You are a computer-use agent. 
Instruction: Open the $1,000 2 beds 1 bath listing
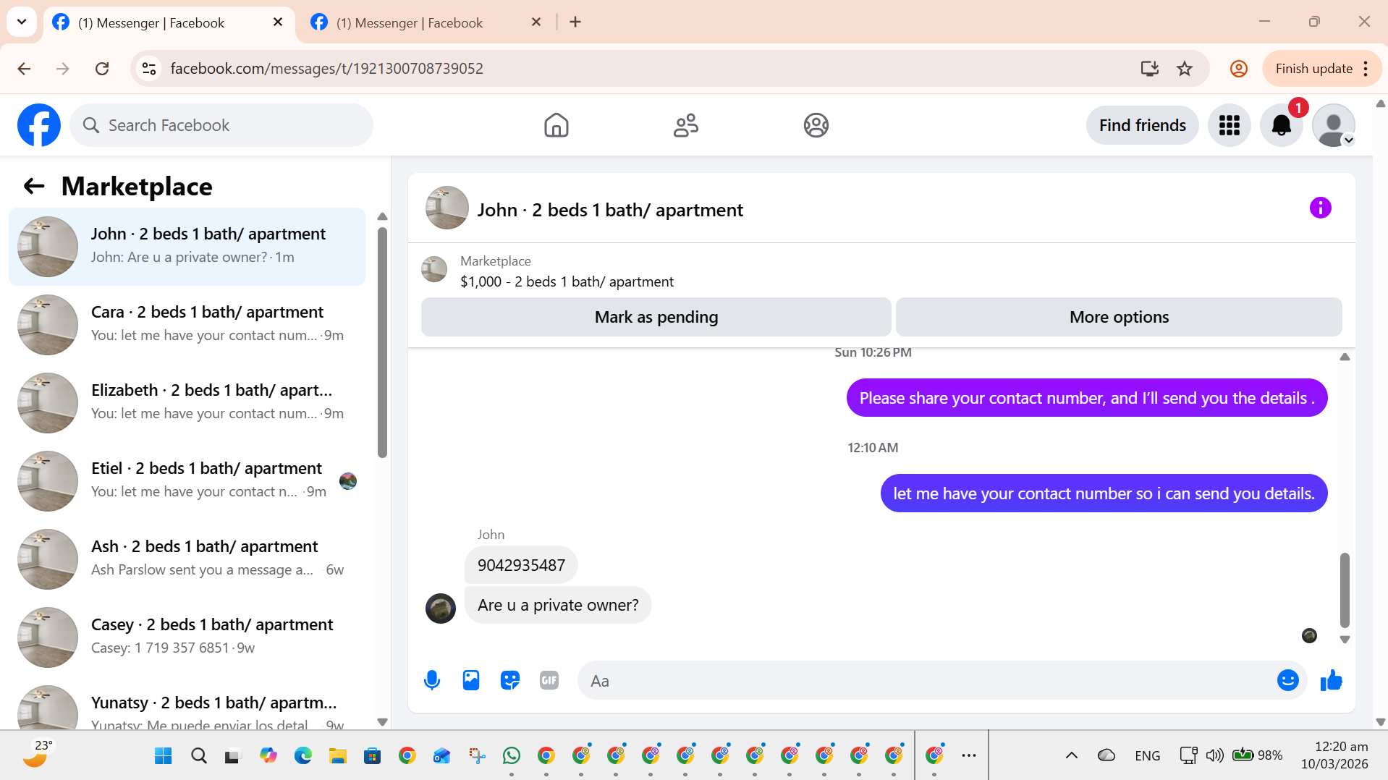click(567, 281)
